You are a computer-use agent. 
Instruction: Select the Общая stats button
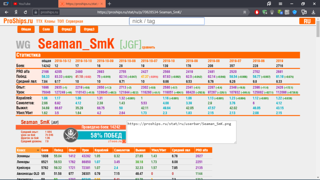pos(26,29)
